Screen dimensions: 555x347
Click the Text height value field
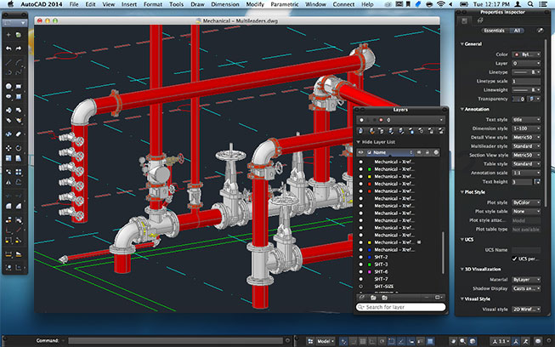522,182
